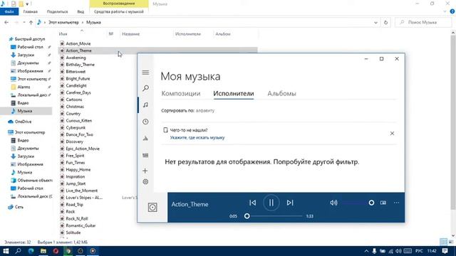
Task: Expand ribbon with chevron near help
Action: coord(445,11)
